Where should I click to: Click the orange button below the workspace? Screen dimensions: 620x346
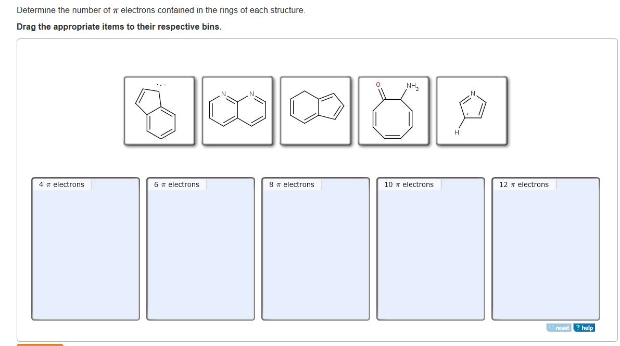[x=40, y=344]
